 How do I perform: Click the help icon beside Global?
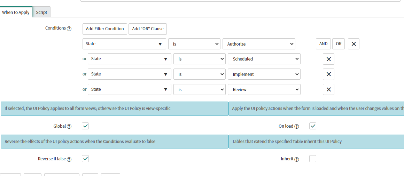tap(69, 126)
